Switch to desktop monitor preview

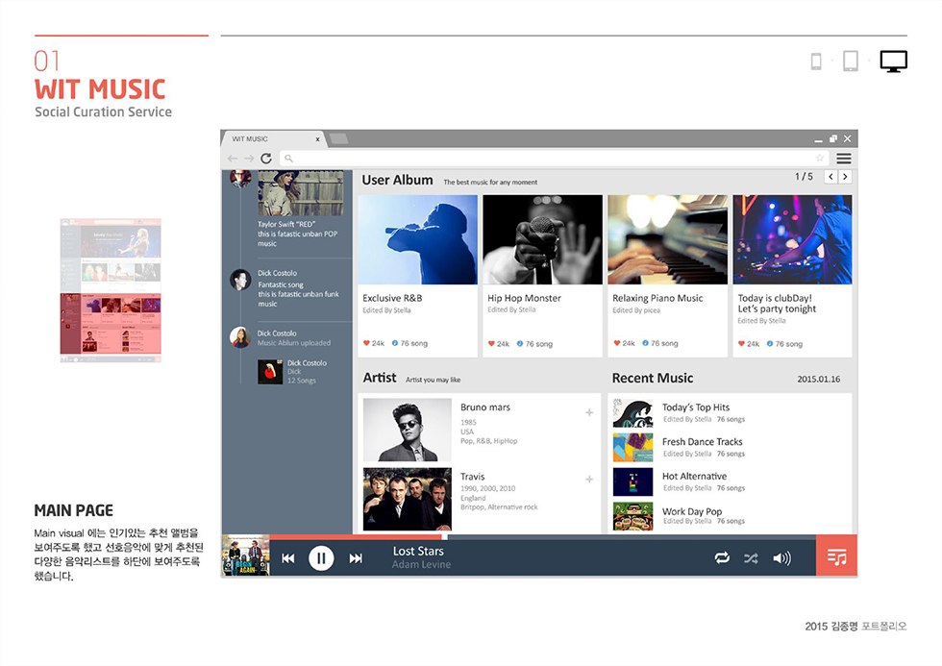[893, 61]
